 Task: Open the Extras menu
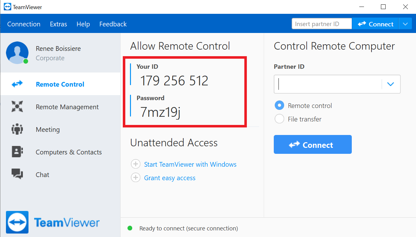pyautogui.click(x=58, y=24)
